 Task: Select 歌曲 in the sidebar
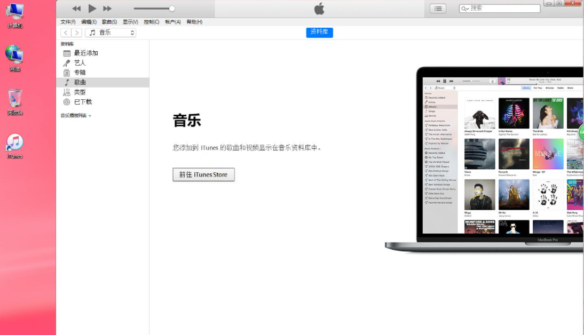tap(103, 82)
